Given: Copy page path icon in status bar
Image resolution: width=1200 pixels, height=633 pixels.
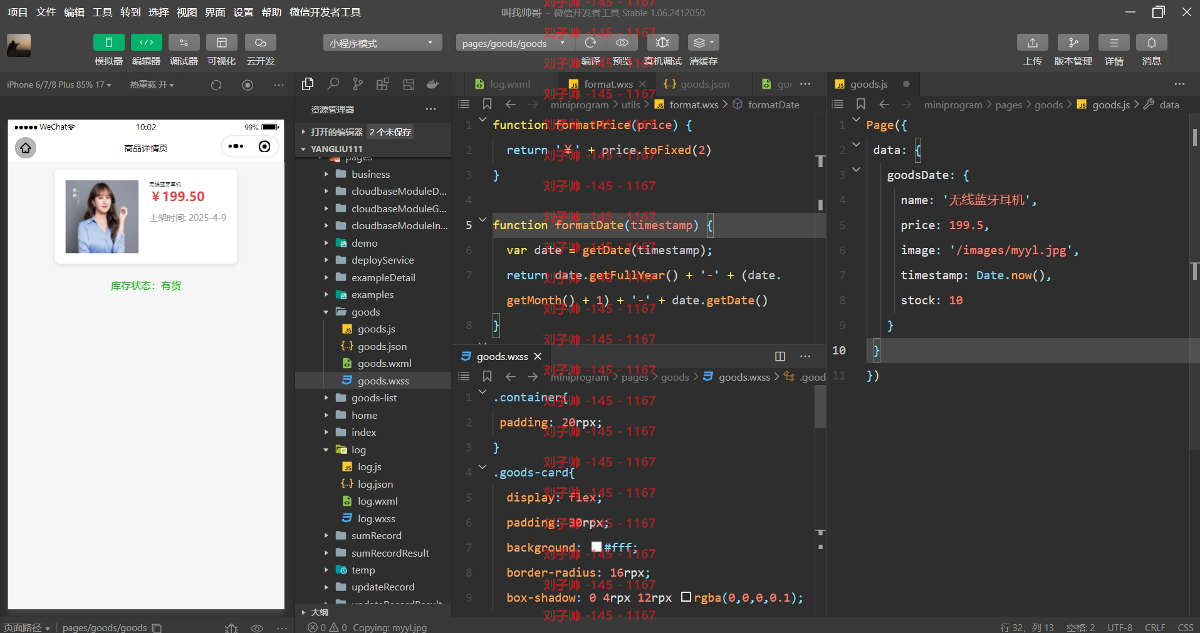Looking at the screenshot, I should [x=157, y=627].
